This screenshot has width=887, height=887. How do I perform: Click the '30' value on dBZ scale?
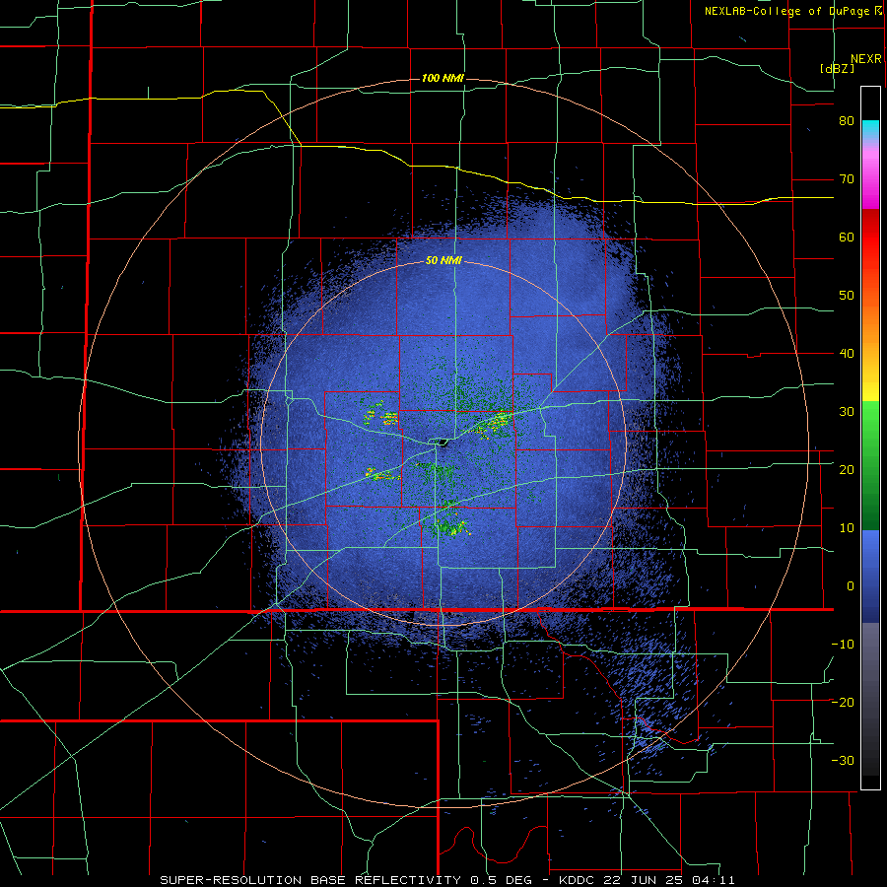pos(847,411)
